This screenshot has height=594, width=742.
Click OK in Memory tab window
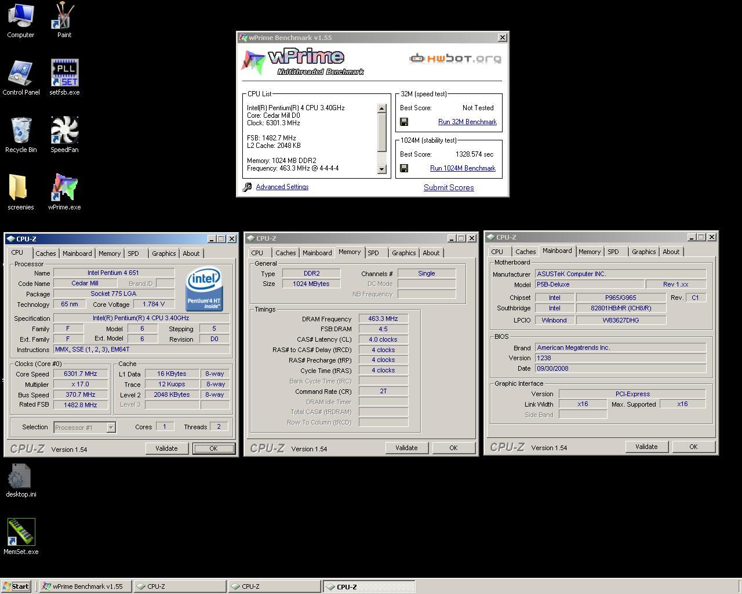point(453,448)
